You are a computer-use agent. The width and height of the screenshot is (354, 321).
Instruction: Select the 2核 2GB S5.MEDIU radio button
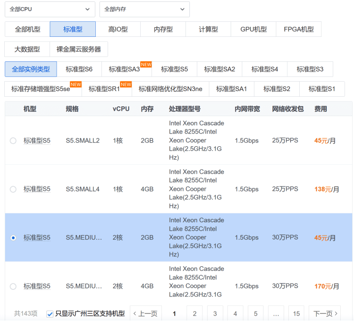tap(13, 238)
